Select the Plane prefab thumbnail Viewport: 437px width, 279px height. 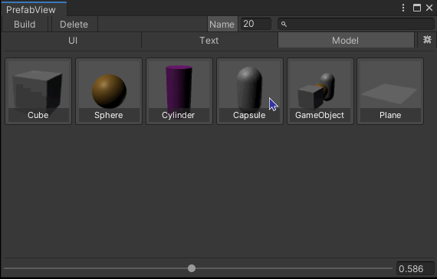(390, 91)
